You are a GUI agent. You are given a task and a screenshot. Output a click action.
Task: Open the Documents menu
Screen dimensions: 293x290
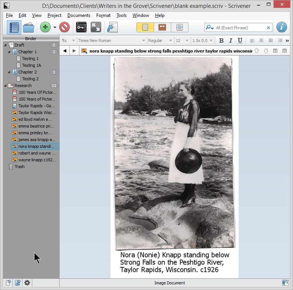(x=79, y=15)
